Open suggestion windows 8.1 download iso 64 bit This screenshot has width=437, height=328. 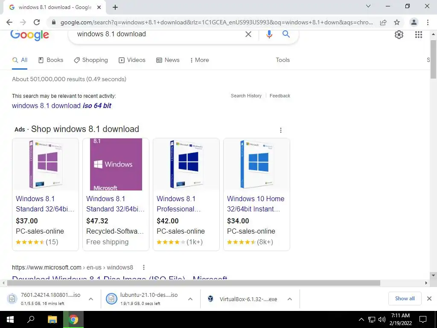61,106
